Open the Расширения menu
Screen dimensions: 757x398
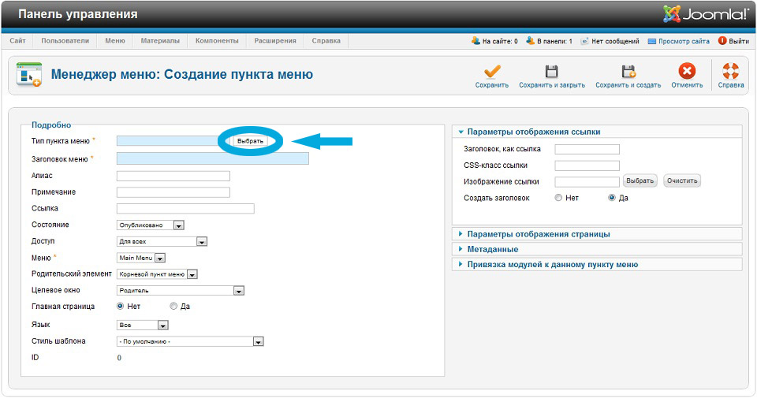click(275, 41)
